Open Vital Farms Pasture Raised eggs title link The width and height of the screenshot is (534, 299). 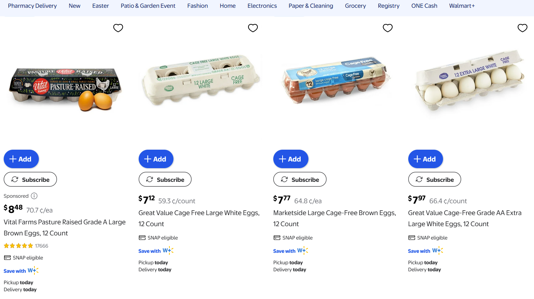click(x=65, y=227)
